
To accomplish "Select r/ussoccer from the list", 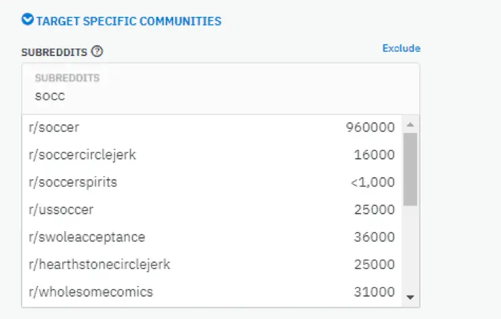I will (212, 210).
